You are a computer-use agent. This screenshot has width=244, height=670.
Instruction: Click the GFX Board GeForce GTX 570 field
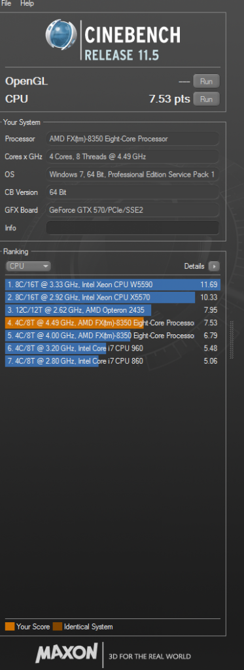coord(133,210)
